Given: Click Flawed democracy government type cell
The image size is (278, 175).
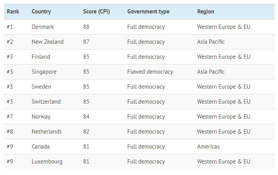Looking at the screenshot, I should click(x=150, y=72).
